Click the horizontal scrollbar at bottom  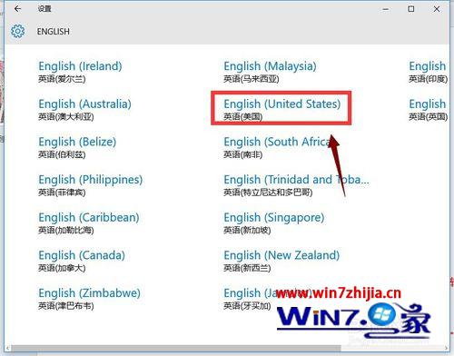(175, 348)
